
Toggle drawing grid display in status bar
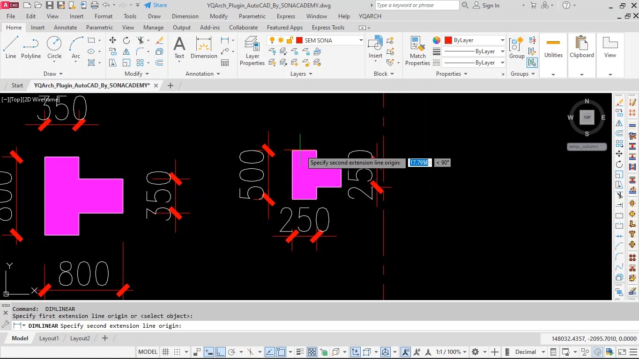166,352
